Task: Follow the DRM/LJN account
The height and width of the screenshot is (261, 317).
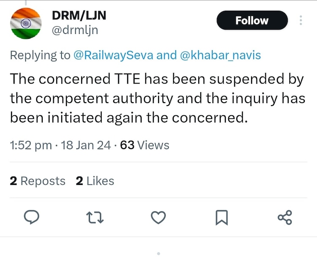Action: click(x=252, y=20)
